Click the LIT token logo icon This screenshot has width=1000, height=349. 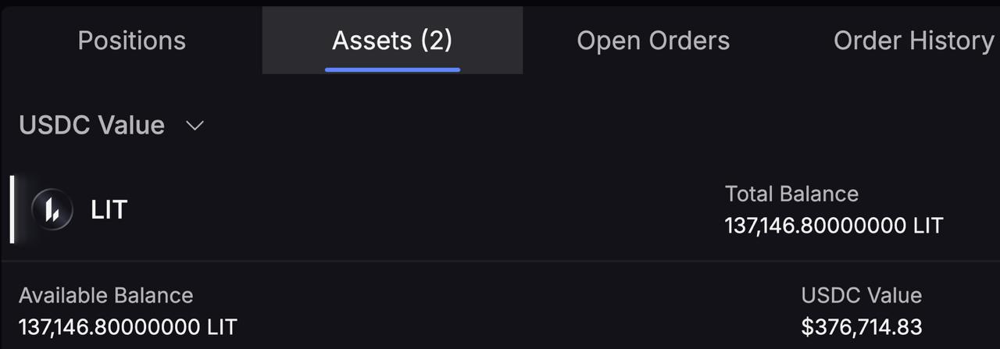point(52,210)
